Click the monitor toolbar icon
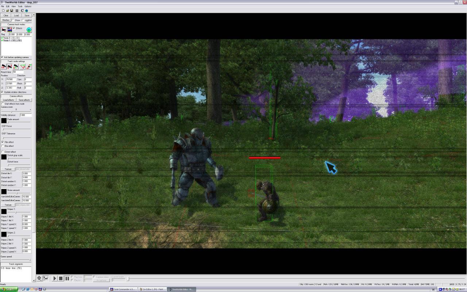The width and height of the screenshot is (467, 292). [x=22, y=11]
